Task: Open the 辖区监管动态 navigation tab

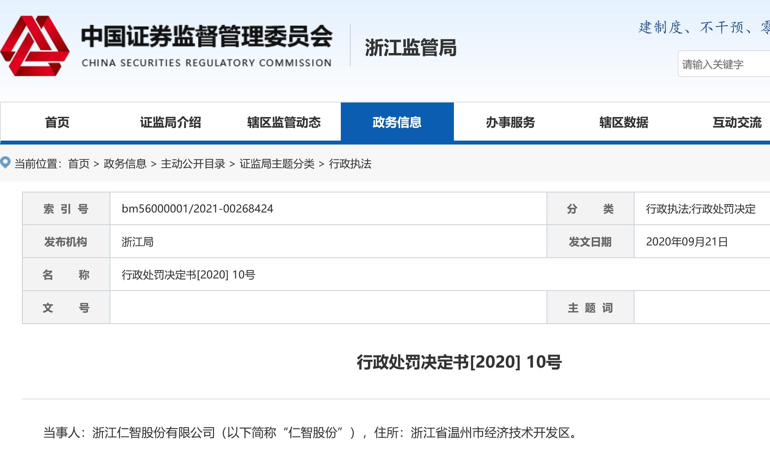Action: pos(284,122)
